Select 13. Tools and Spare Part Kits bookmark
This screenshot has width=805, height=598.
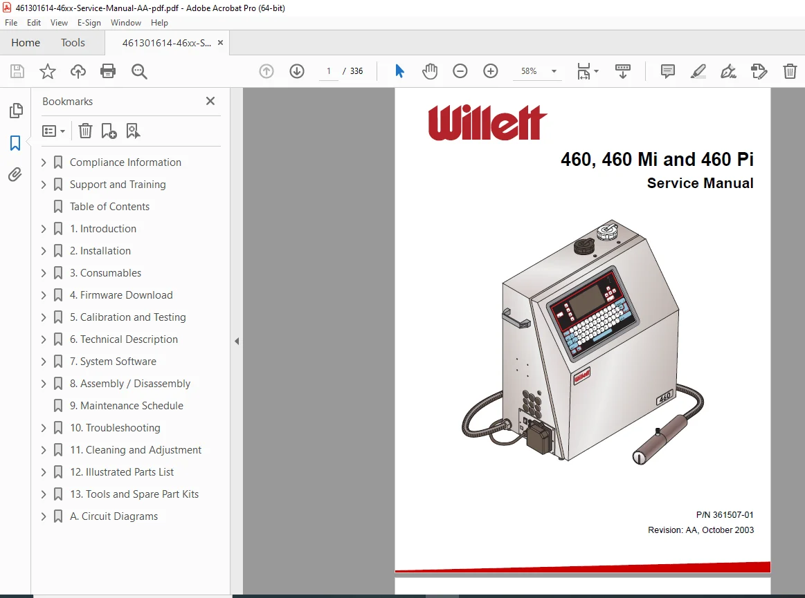tap(134, 494)
